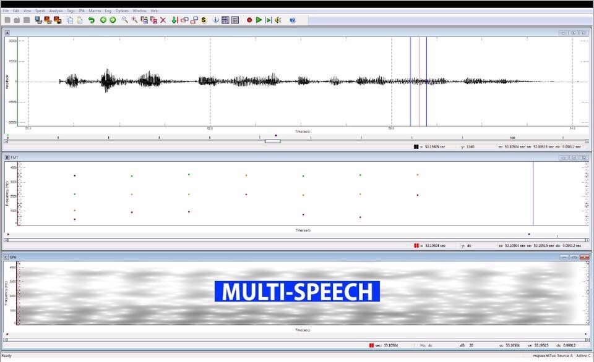Click the red Record button
The width and height of the screenshot is (594, 362).
click(249, 20)
